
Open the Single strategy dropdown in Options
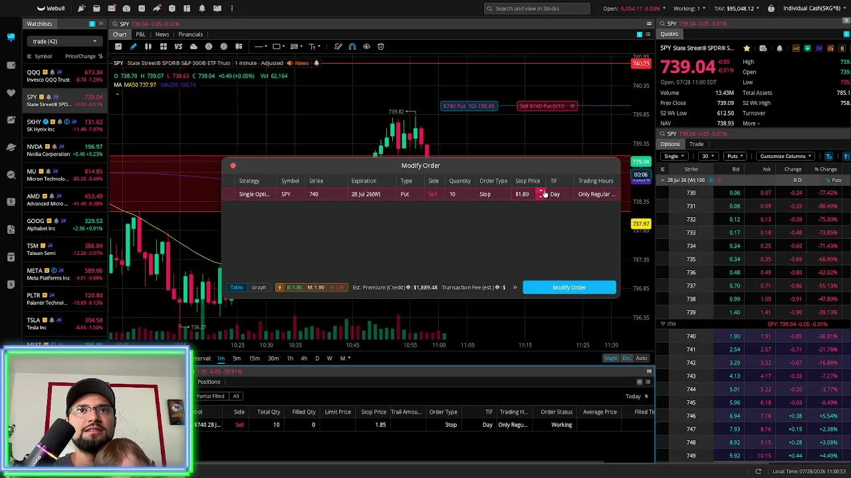[675, 157]
